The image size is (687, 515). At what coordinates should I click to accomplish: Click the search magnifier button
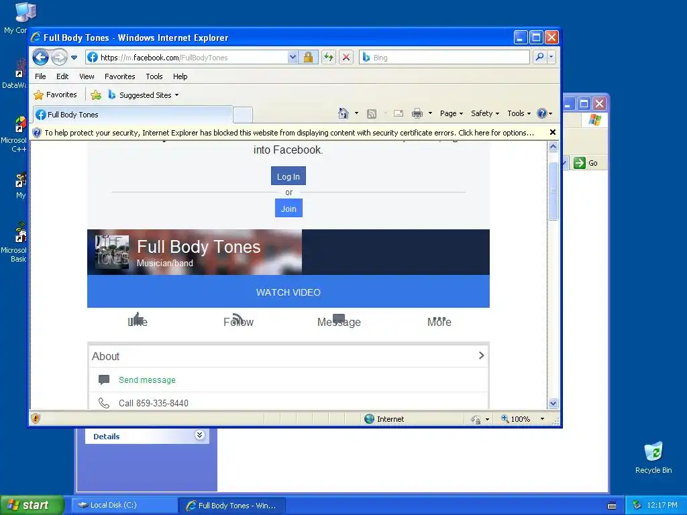pyautogui.click(x=540, y=57)
